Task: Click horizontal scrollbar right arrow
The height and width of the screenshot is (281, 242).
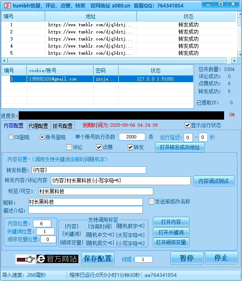Action: click(x=234, y=60)
